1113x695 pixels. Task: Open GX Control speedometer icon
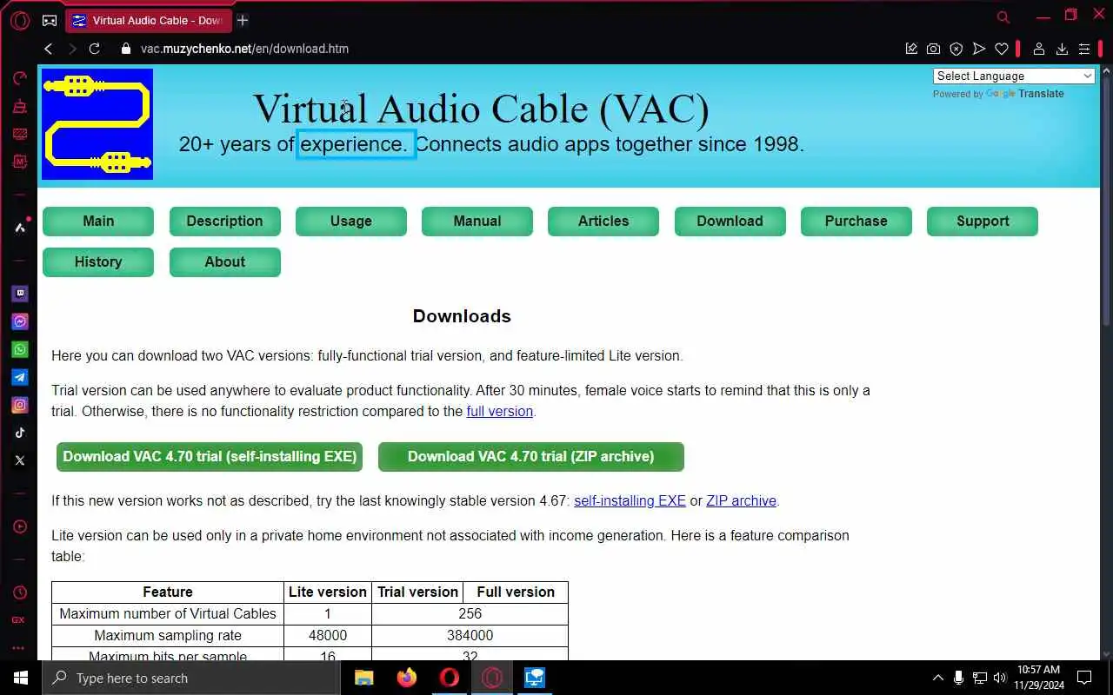pyautogui.click(x=19, y=79)
